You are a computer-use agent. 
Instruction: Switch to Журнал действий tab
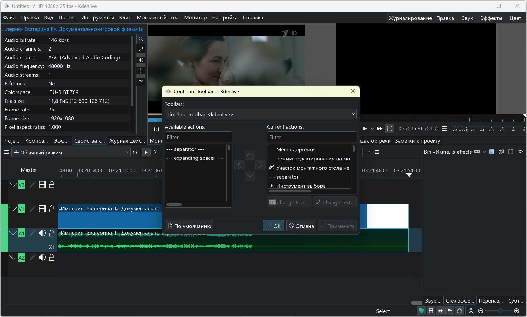(x=127, y=141)
